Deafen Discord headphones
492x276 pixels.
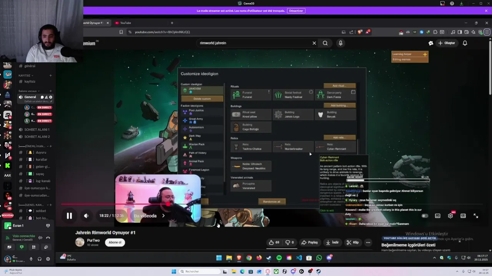[x=40, y=259]
